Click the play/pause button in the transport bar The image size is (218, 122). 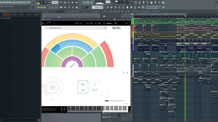[x=42, y=2]
